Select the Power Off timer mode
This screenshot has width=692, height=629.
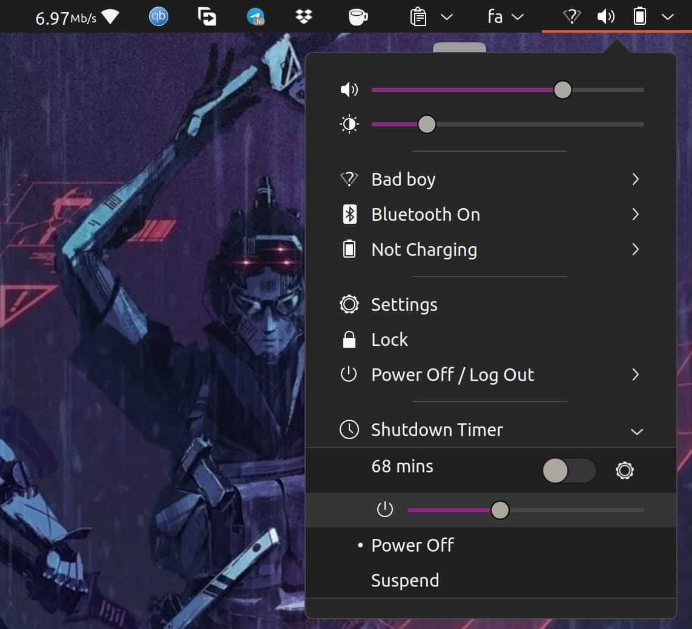(x=491, y=546)
